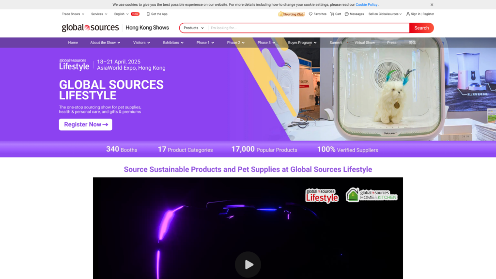Expand Sell on Globalsources dropdown
This screenshot has width=496, height=279.
385,14
